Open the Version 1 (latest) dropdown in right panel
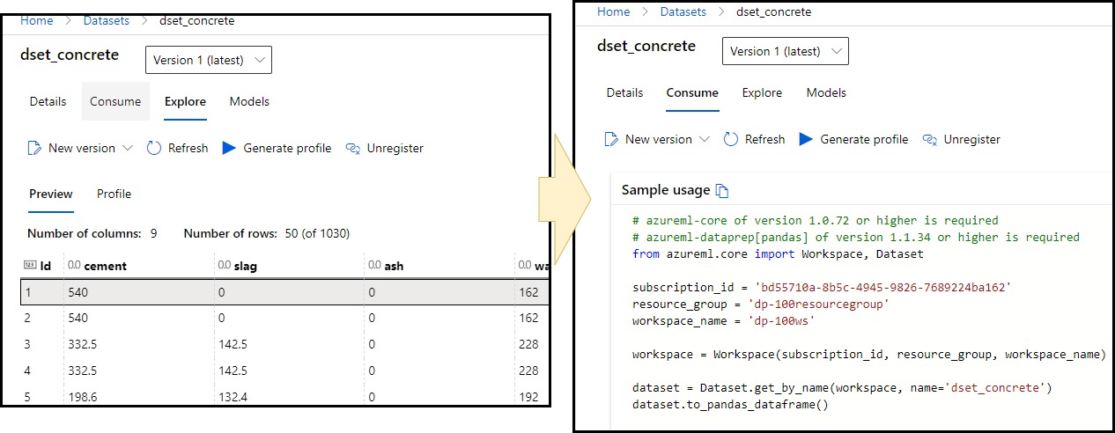Image resolution: width=1115 pixels, height=433 pixels. pos(786,51)
